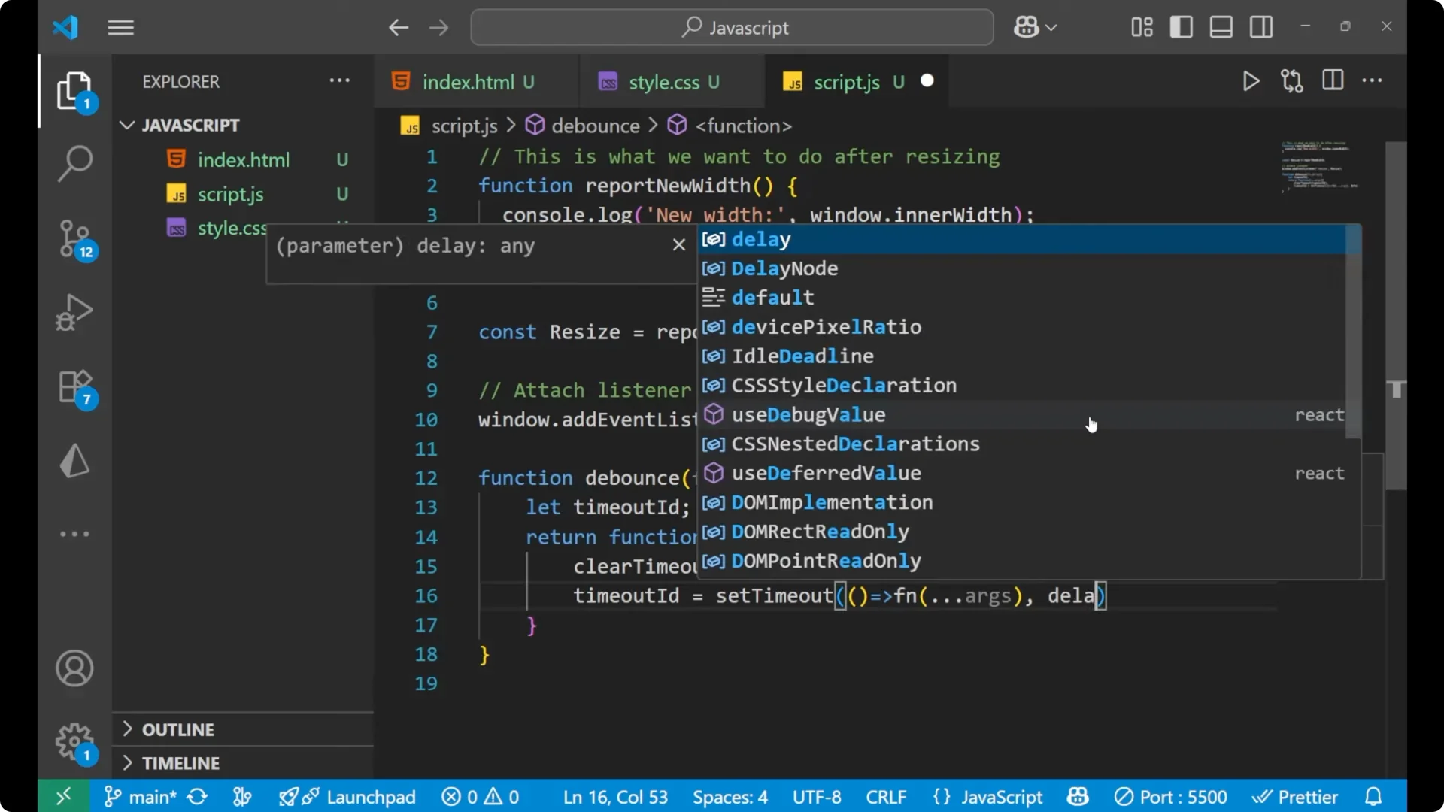Open the Manage settings gear
This screenshot has width=1444, height=812.
pos(74,741)
